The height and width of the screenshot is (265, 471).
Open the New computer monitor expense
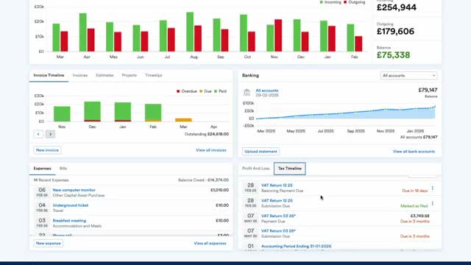(74, 190)
